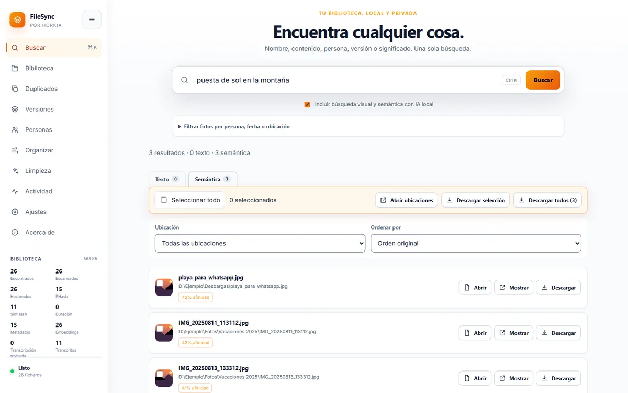The width and height of the screenshot is (628, 393).
Task: Go to Duplicados section
Action: pyautogui.click(x=54, y=89)
